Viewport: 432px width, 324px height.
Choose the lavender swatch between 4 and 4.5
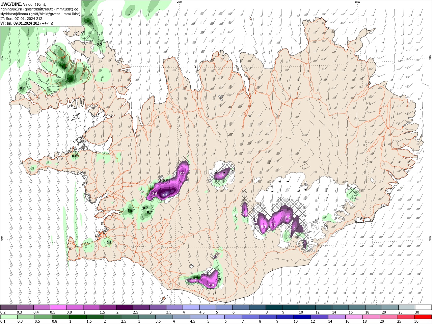tap(191, 307)
